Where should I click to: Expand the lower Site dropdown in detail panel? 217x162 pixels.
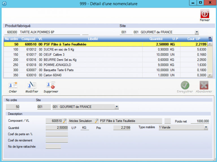click(x=116, y=107)
